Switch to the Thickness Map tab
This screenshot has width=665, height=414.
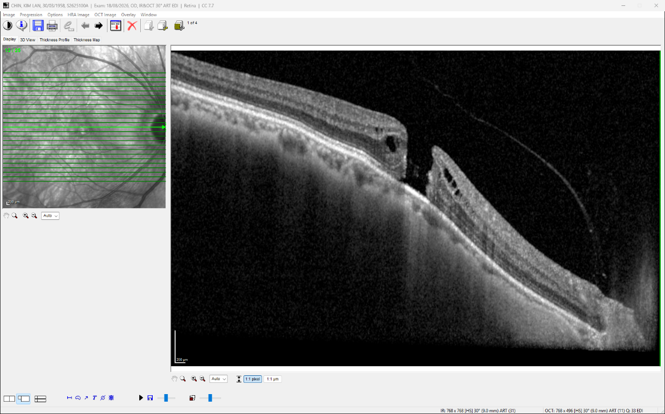pyautogui.click(x=87, y=40)
